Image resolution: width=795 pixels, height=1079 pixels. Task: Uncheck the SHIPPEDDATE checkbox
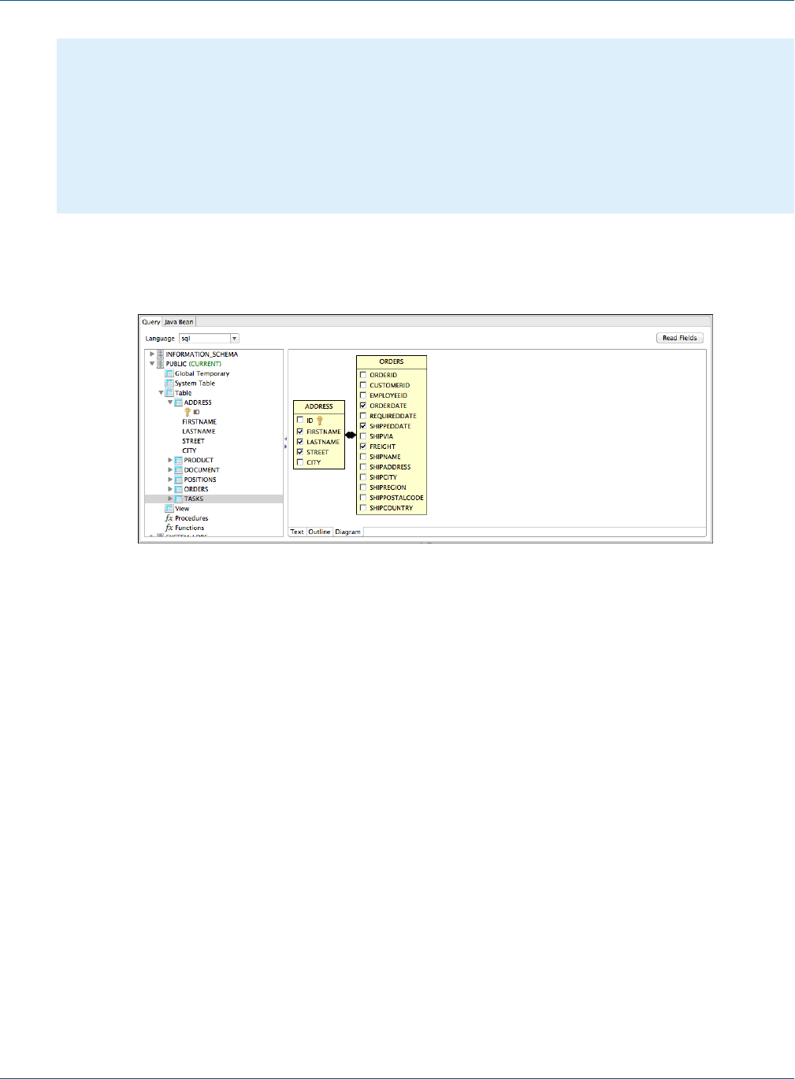[x=363, y=426]
